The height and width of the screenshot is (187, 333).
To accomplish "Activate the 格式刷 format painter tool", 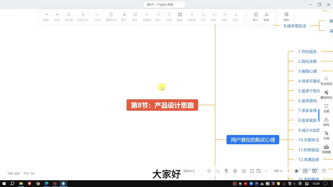I will (x=69, y=17).
